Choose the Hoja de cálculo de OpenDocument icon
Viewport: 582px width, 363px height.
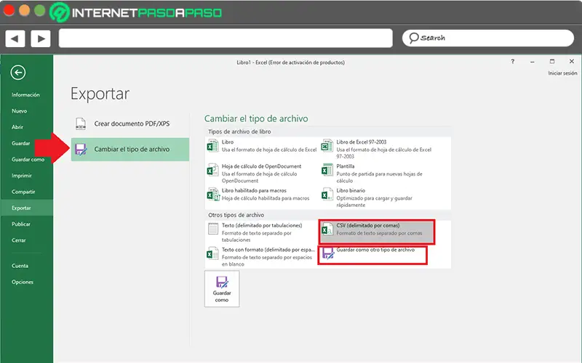click(212, 170)
